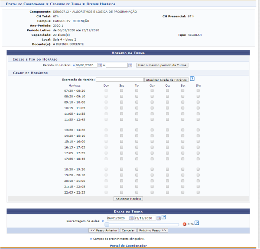Viewport: 260px width, 249px height.
Task: Open calendar icon for class end date 23/12/2020
Action: coord(158,218)
